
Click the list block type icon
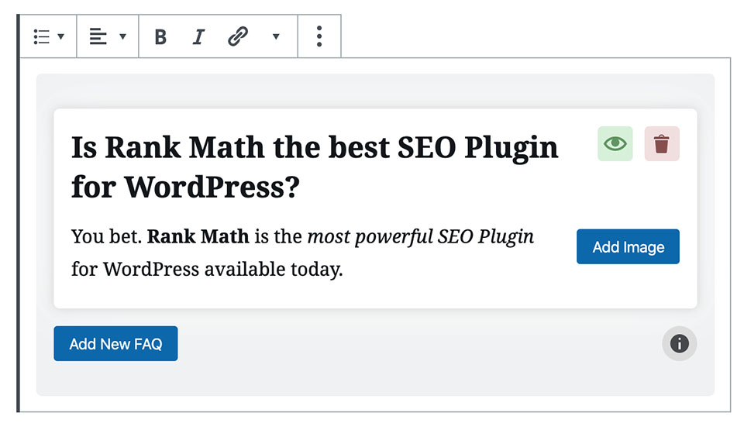[x=42, y=36]
